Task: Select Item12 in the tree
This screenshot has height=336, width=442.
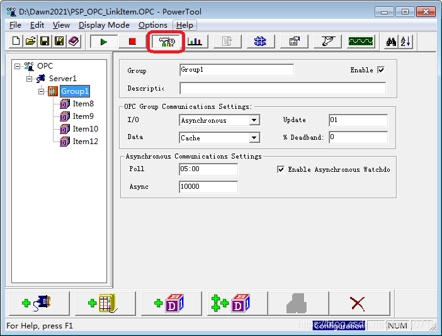Action: click(86, 142)
